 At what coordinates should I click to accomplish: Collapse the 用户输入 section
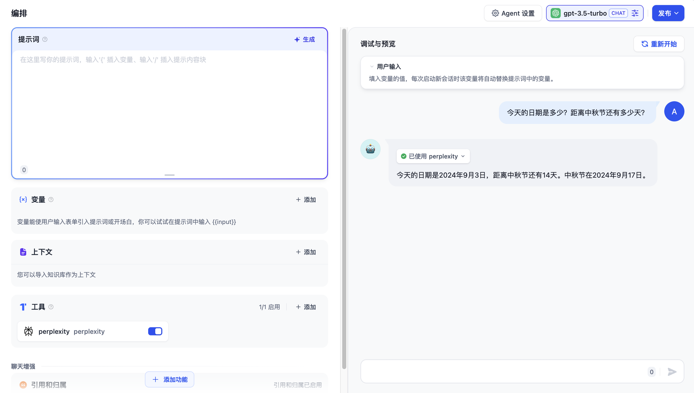click(x=372, y=67)
